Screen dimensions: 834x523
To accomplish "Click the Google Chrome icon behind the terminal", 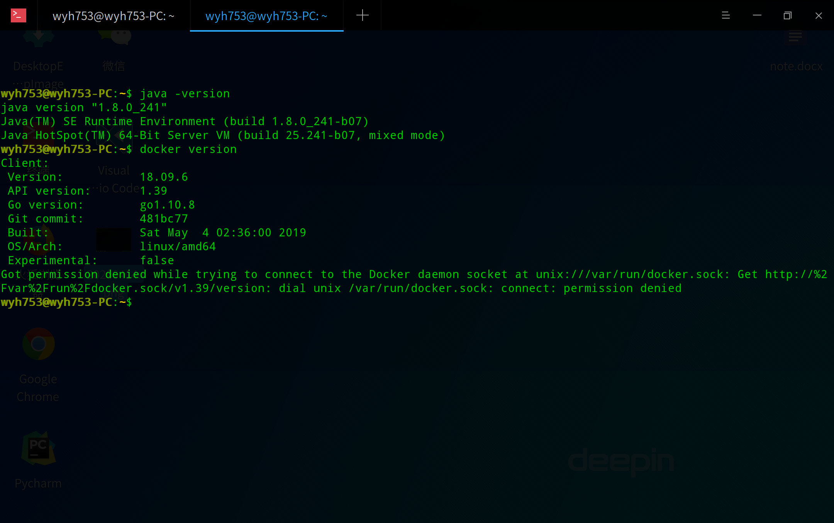I will click(38, 344).
